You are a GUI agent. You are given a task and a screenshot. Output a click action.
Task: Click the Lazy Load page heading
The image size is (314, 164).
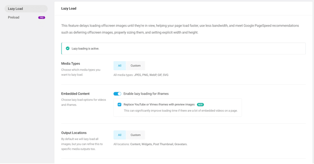[x=70, y=8]
